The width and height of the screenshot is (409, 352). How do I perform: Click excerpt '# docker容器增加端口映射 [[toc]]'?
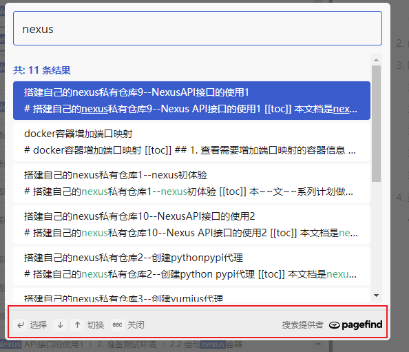(x=98, y=150)
